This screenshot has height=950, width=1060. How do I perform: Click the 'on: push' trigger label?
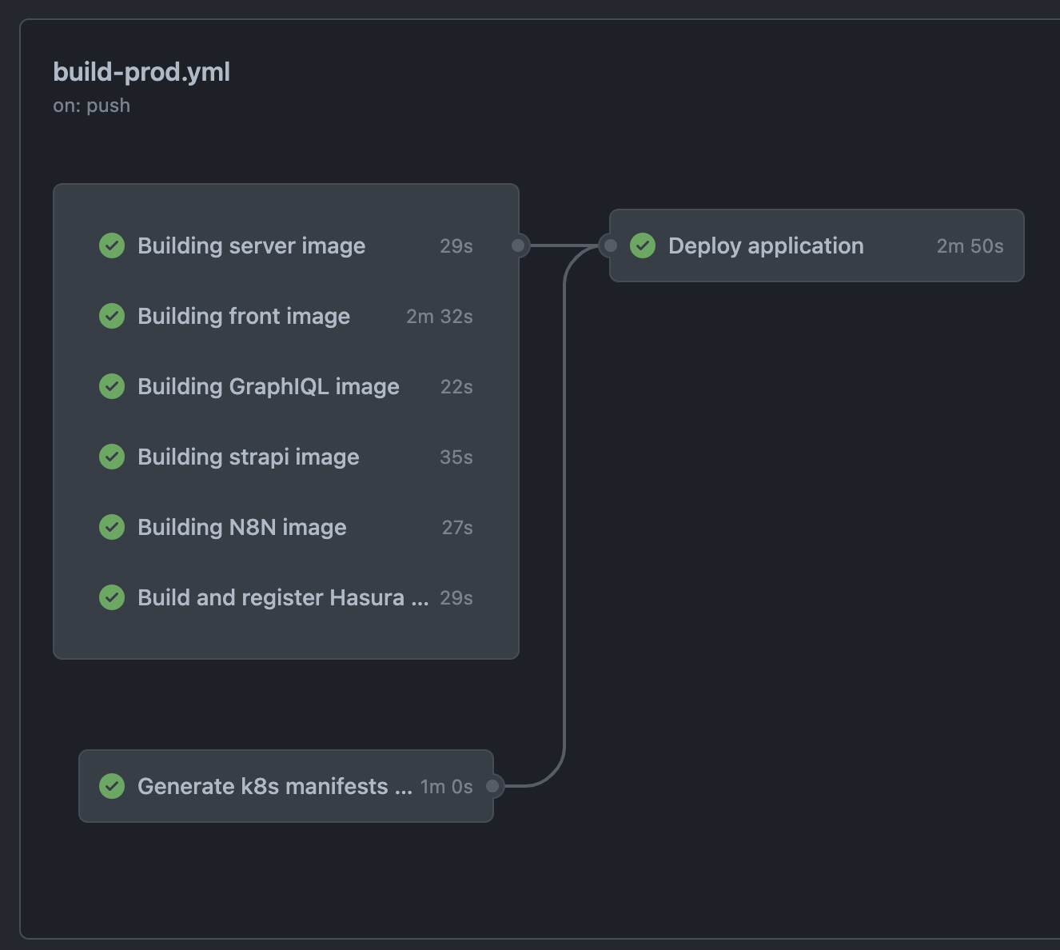pyautogui.click(x=92, y=106)
